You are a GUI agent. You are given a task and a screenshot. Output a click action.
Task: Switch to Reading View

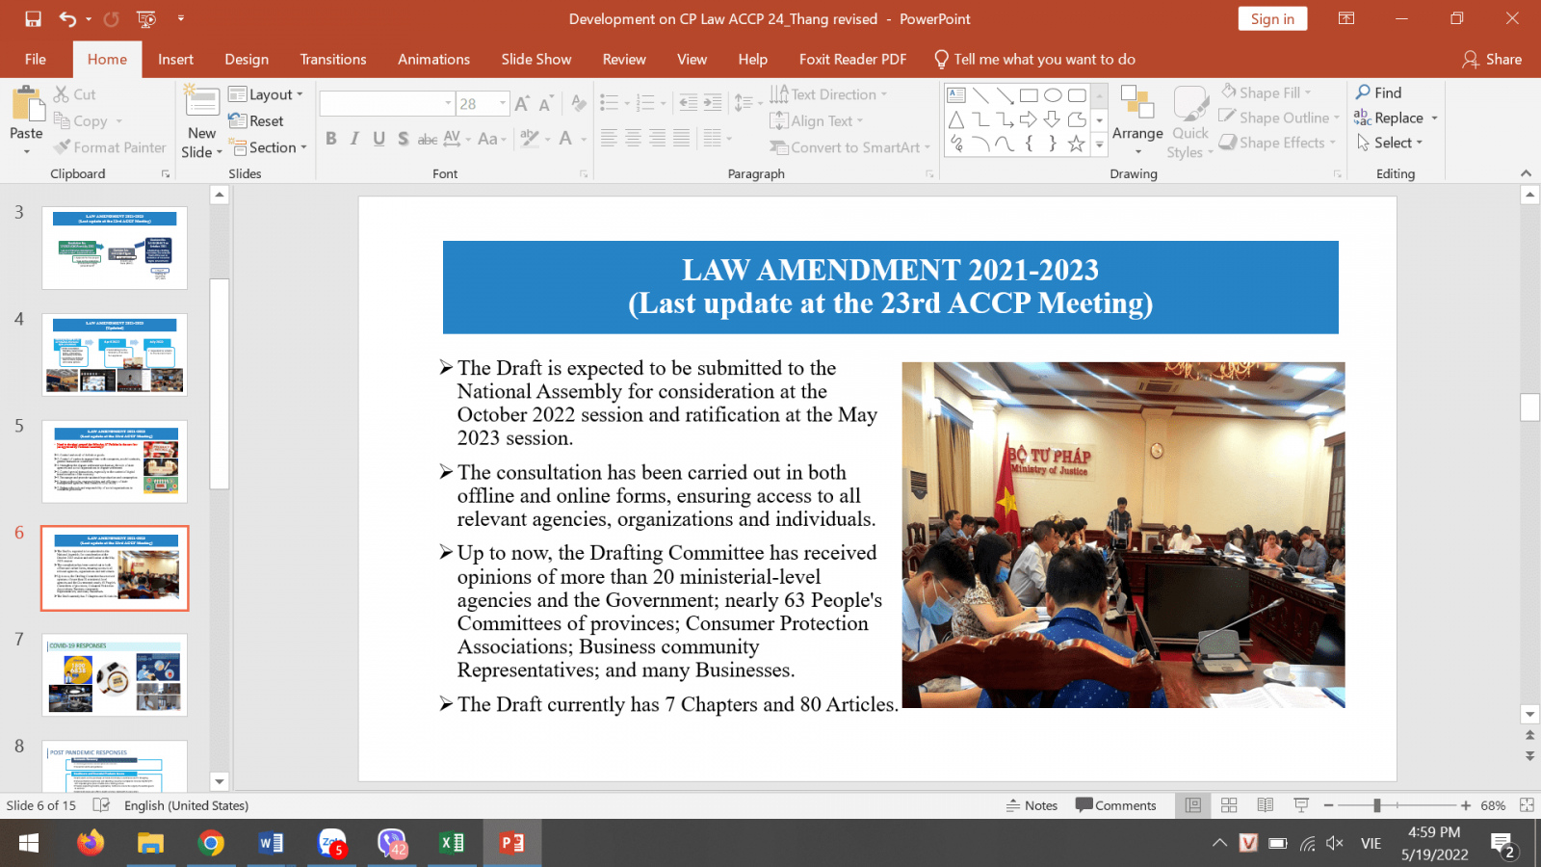click(1266, 805)
